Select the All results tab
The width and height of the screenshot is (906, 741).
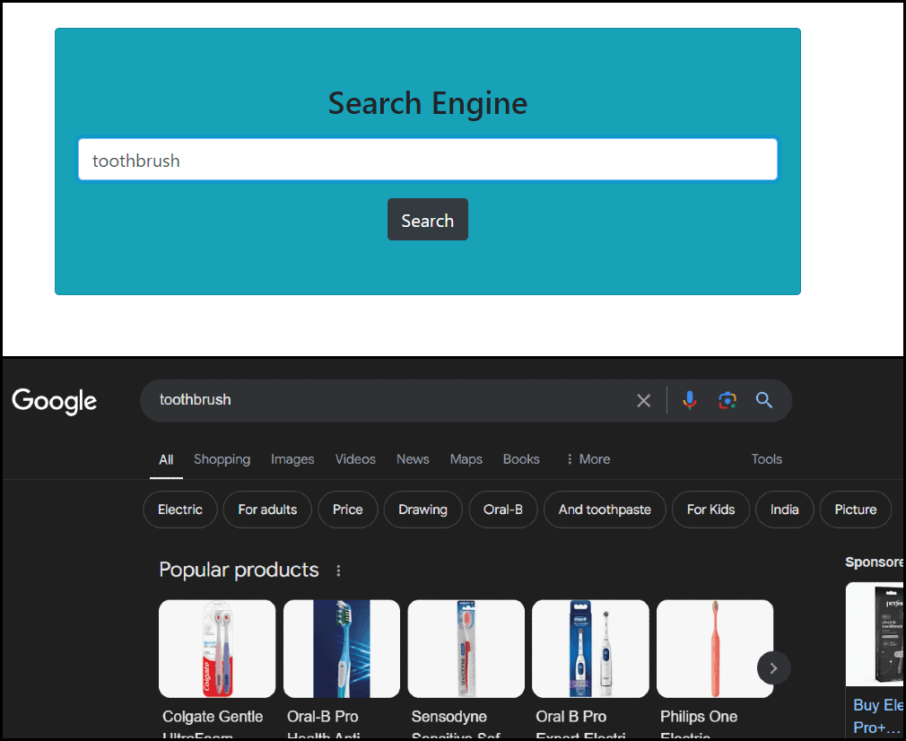166,459
